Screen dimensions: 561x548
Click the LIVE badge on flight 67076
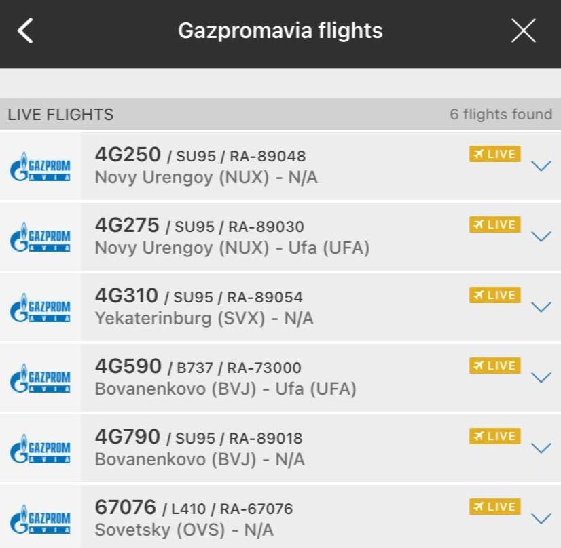pyautogui.click(x=494, y=507)
